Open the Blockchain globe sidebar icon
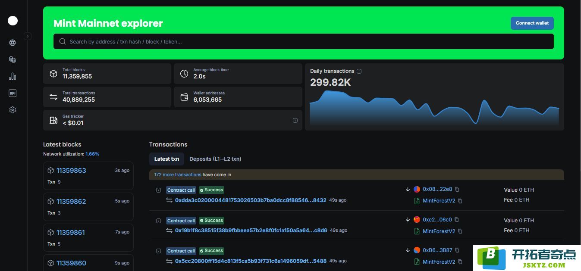This screenshot has width=581, height=271. [13, 43]
